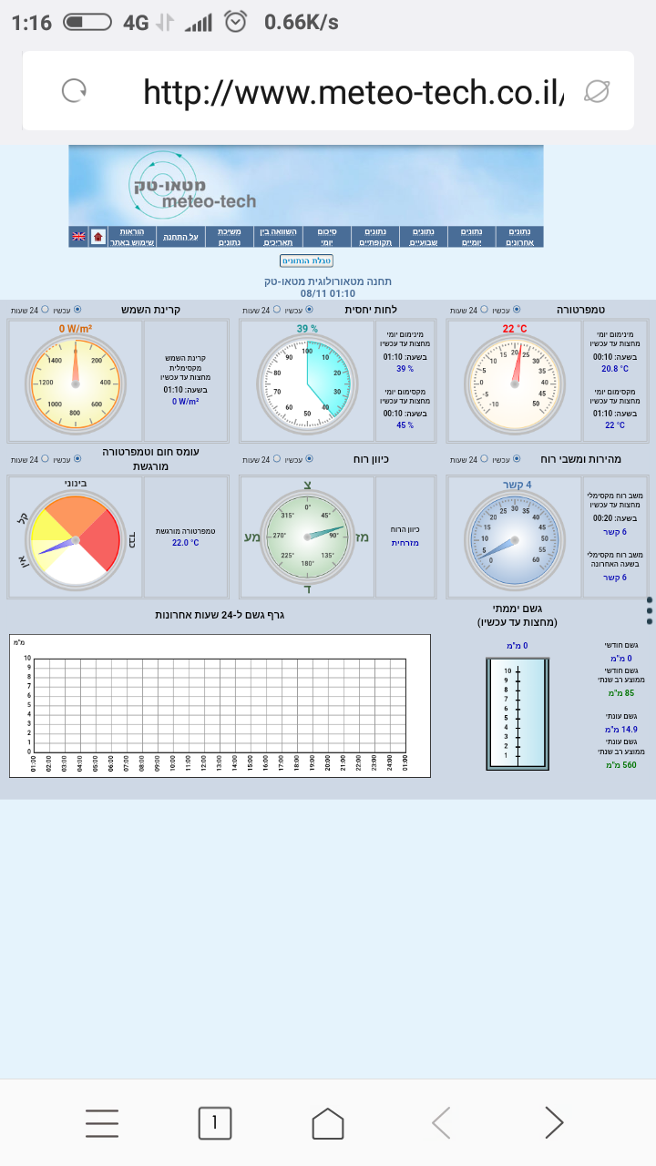Click the טבלת הנתונים button

[306, 261]
